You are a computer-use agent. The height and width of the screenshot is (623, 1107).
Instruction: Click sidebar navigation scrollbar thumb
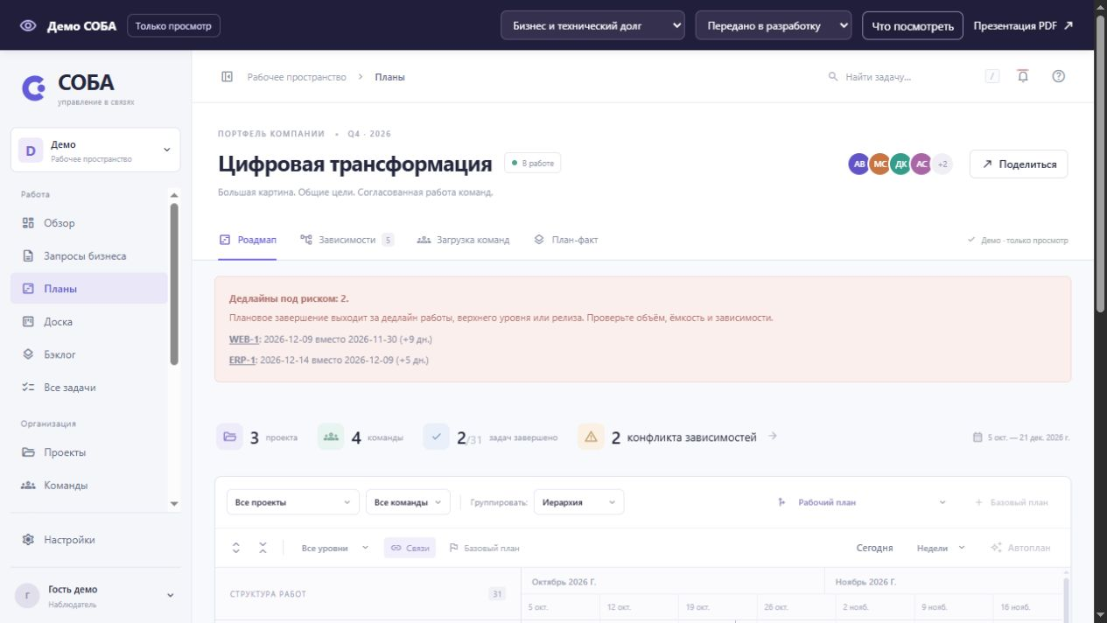[x=174, y=283]
